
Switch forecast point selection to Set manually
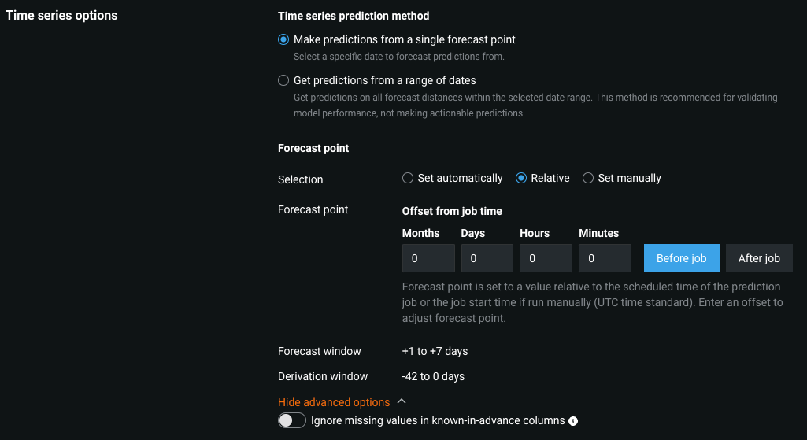588,179
